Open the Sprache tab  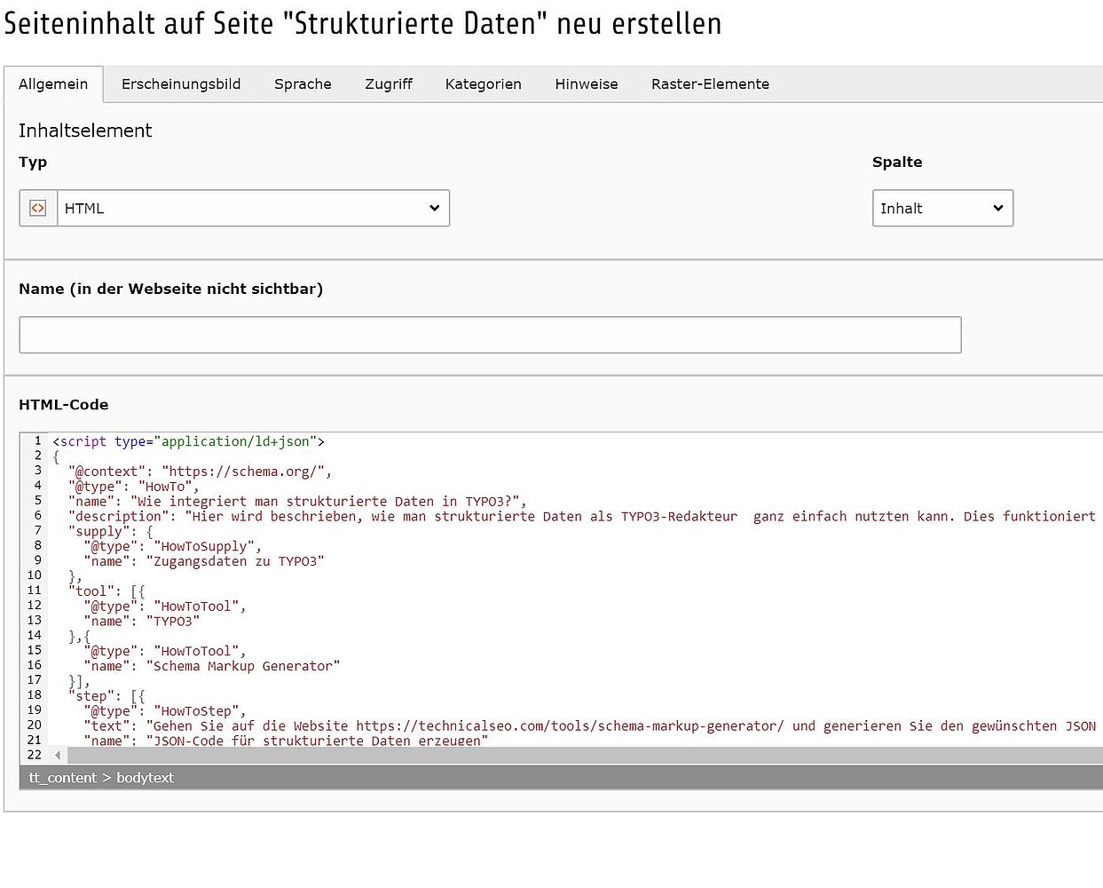click(x=303, y=84)
